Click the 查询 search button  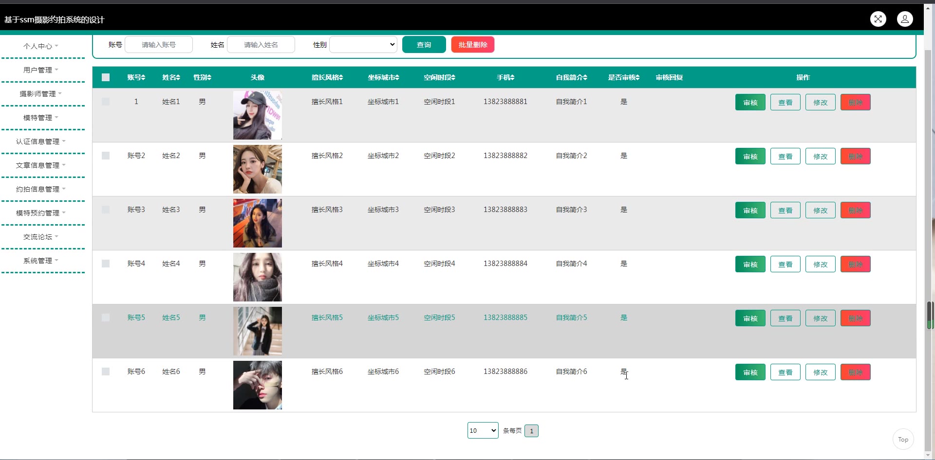424,45
